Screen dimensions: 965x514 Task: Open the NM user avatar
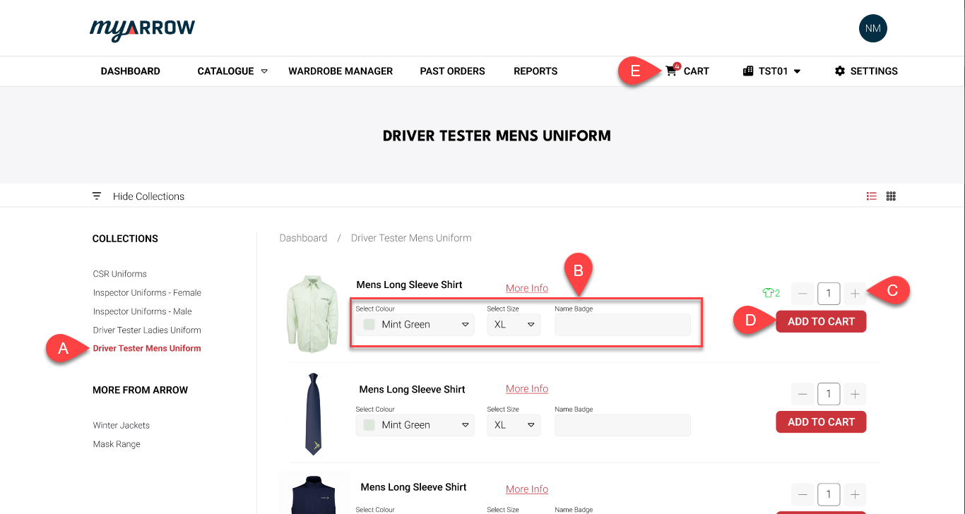[x=873, y=29]
